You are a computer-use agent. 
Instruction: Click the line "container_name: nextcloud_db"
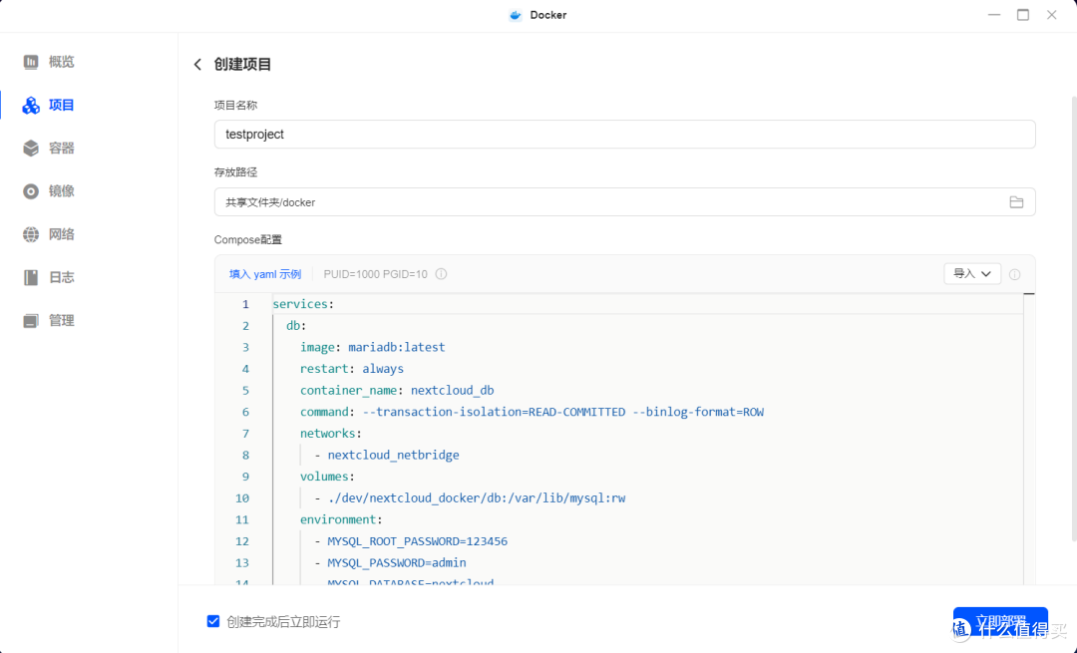(x=397, y=391)
